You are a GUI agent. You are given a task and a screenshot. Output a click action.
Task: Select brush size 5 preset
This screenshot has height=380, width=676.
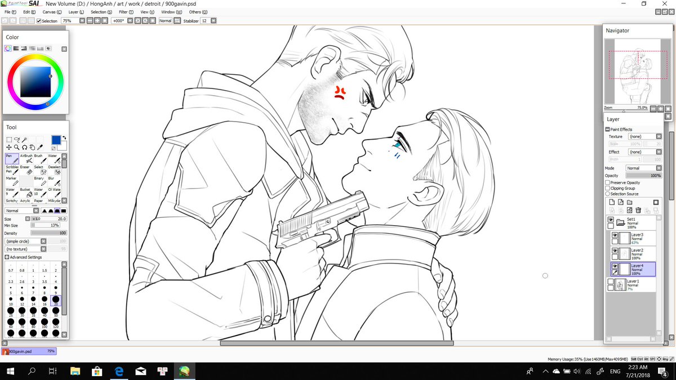click(11, 289)
